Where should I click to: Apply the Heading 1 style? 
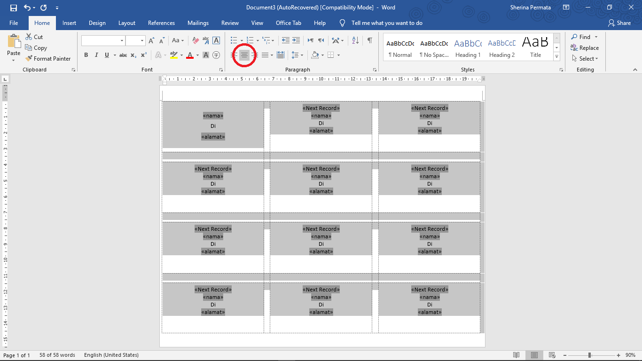(x=468, y=47)
